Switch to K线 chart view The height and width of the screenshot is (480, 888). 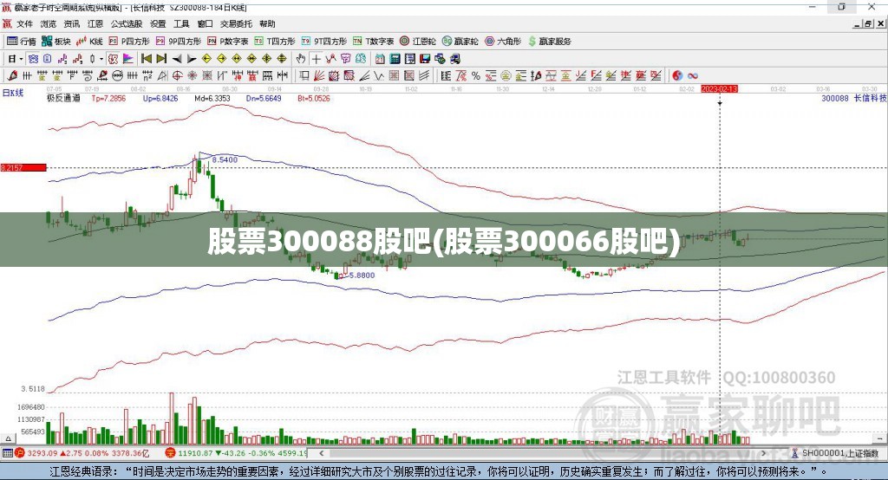(89, 41)
